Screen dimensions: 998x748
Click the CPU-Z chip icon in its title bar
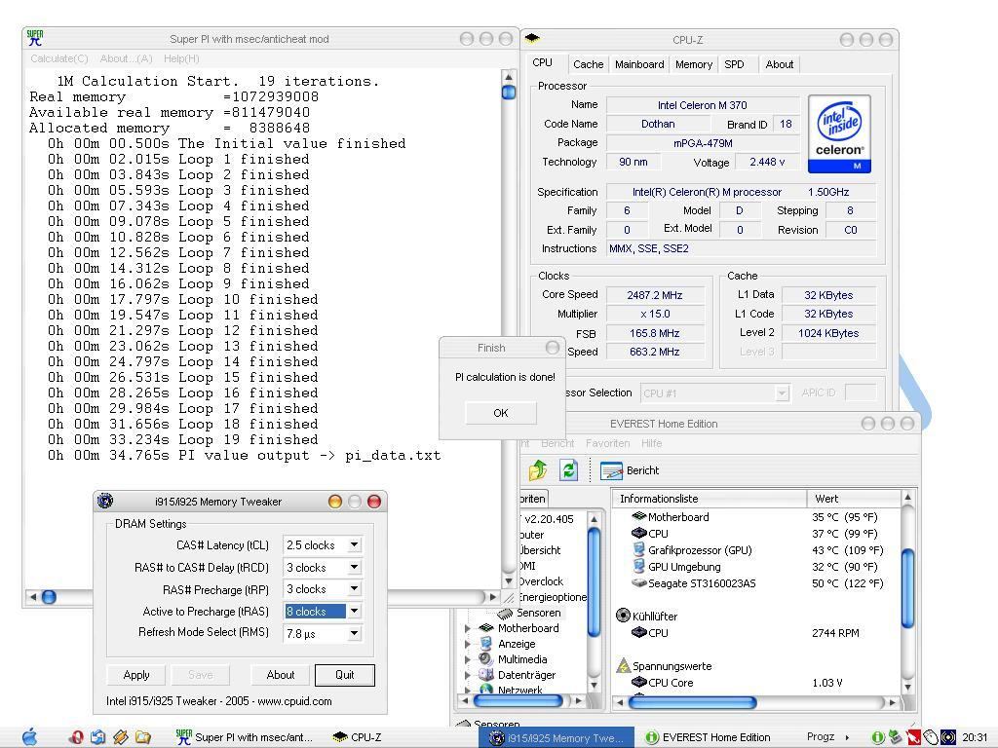pyautogui.click(x=532, y=38)
